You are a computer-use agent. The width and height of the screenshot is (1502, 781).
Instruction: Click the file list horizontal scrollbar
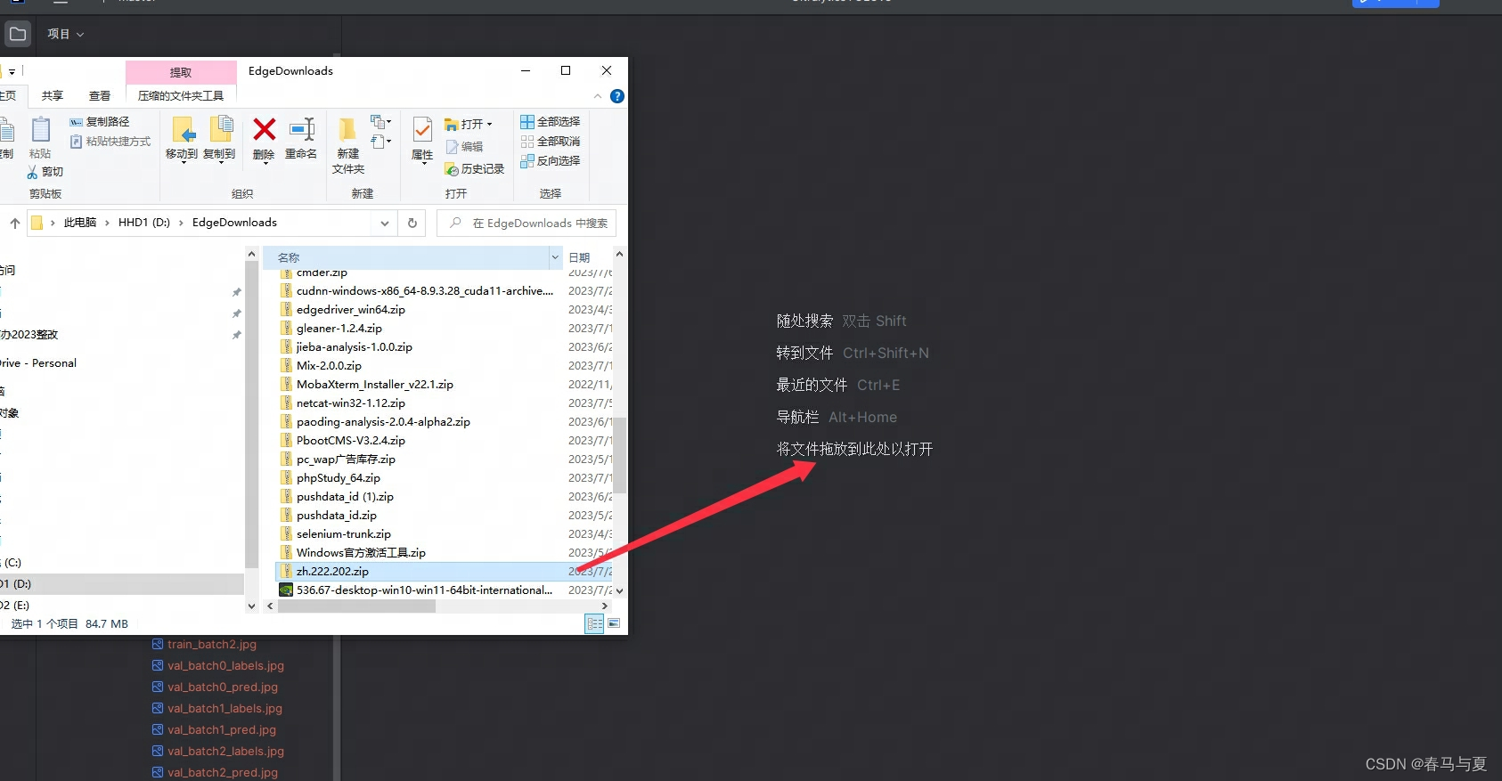point(356,606)
